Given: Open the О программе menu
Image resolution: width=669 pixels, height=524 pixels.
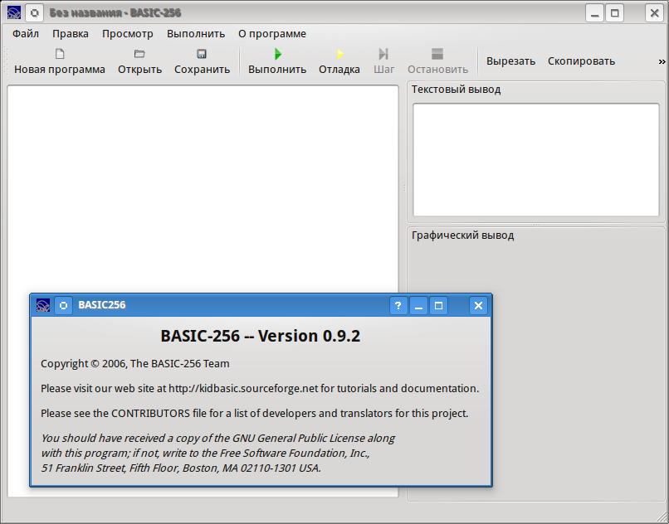Looking at the screenshot, I should [272, 34].
